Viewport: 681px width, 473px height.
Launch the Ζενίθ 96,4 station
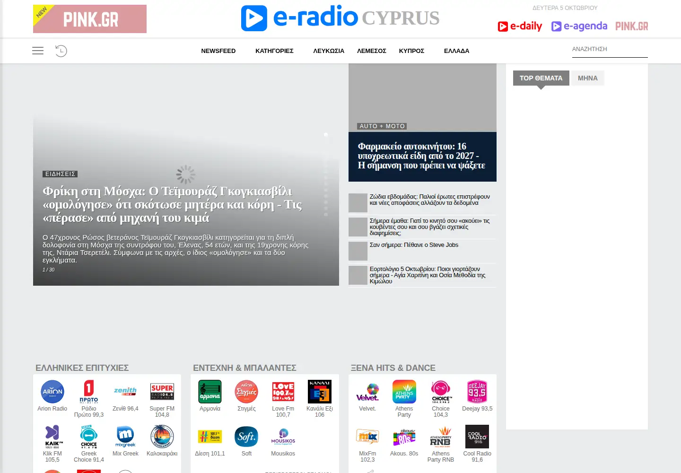pyautogui.click(x=125, y=396)
